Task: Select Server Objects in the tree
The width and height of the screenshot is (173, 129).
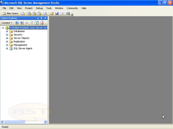Action: point(21,38)
